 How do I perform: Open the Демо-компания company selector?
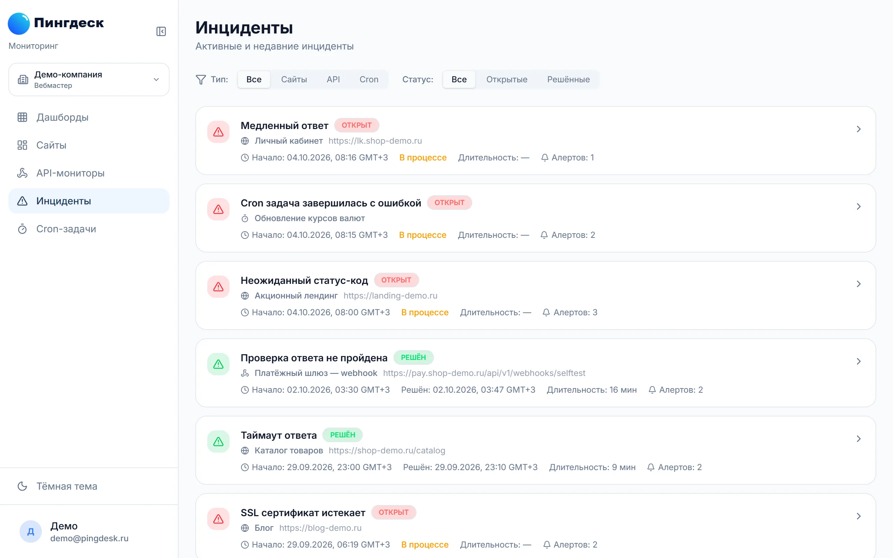[89, 80]
